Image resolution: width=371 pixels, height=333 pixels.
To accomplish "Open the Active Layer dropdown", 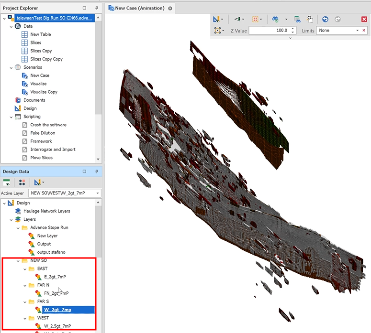I will coord(98,193).
